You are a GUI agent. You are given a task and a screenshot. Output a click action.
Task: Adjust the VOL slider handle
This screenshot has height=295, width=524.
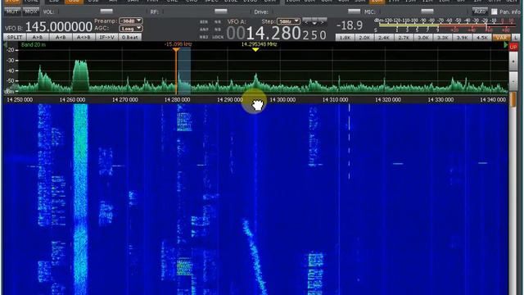coord(106,11)
